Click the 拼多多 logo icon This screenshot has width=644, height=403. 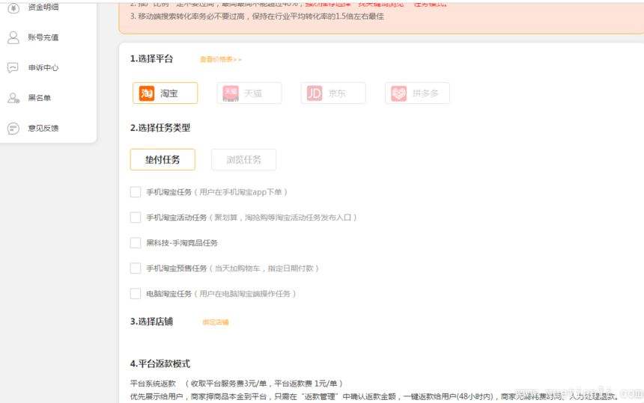pos(399,93)
